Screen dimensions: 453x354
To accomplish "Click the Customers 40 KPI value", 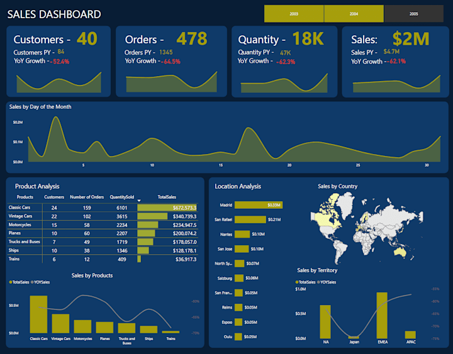I will click(87, 39).
